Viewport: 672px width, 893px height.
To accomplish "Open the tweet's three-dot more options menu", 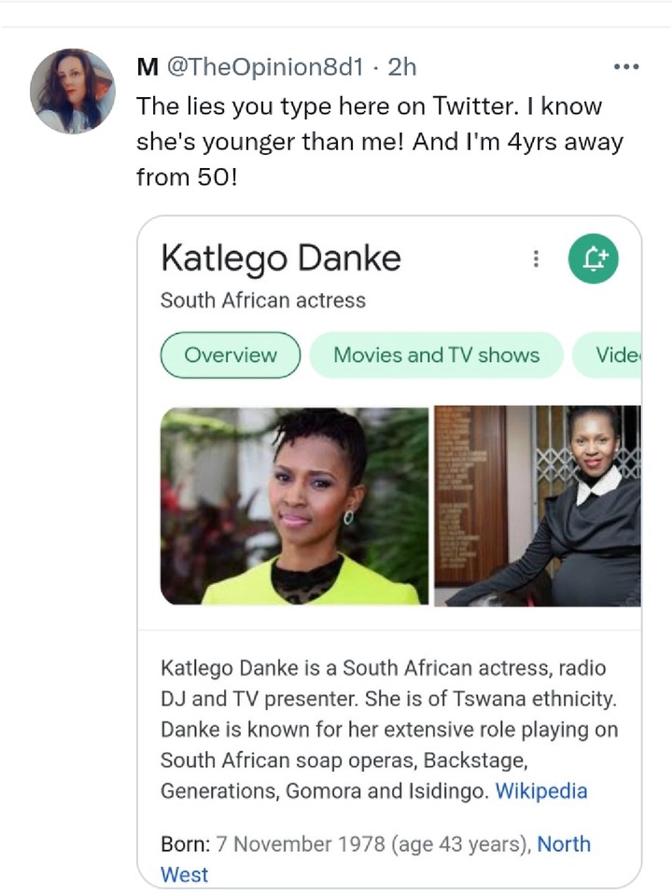I will 626,67.
